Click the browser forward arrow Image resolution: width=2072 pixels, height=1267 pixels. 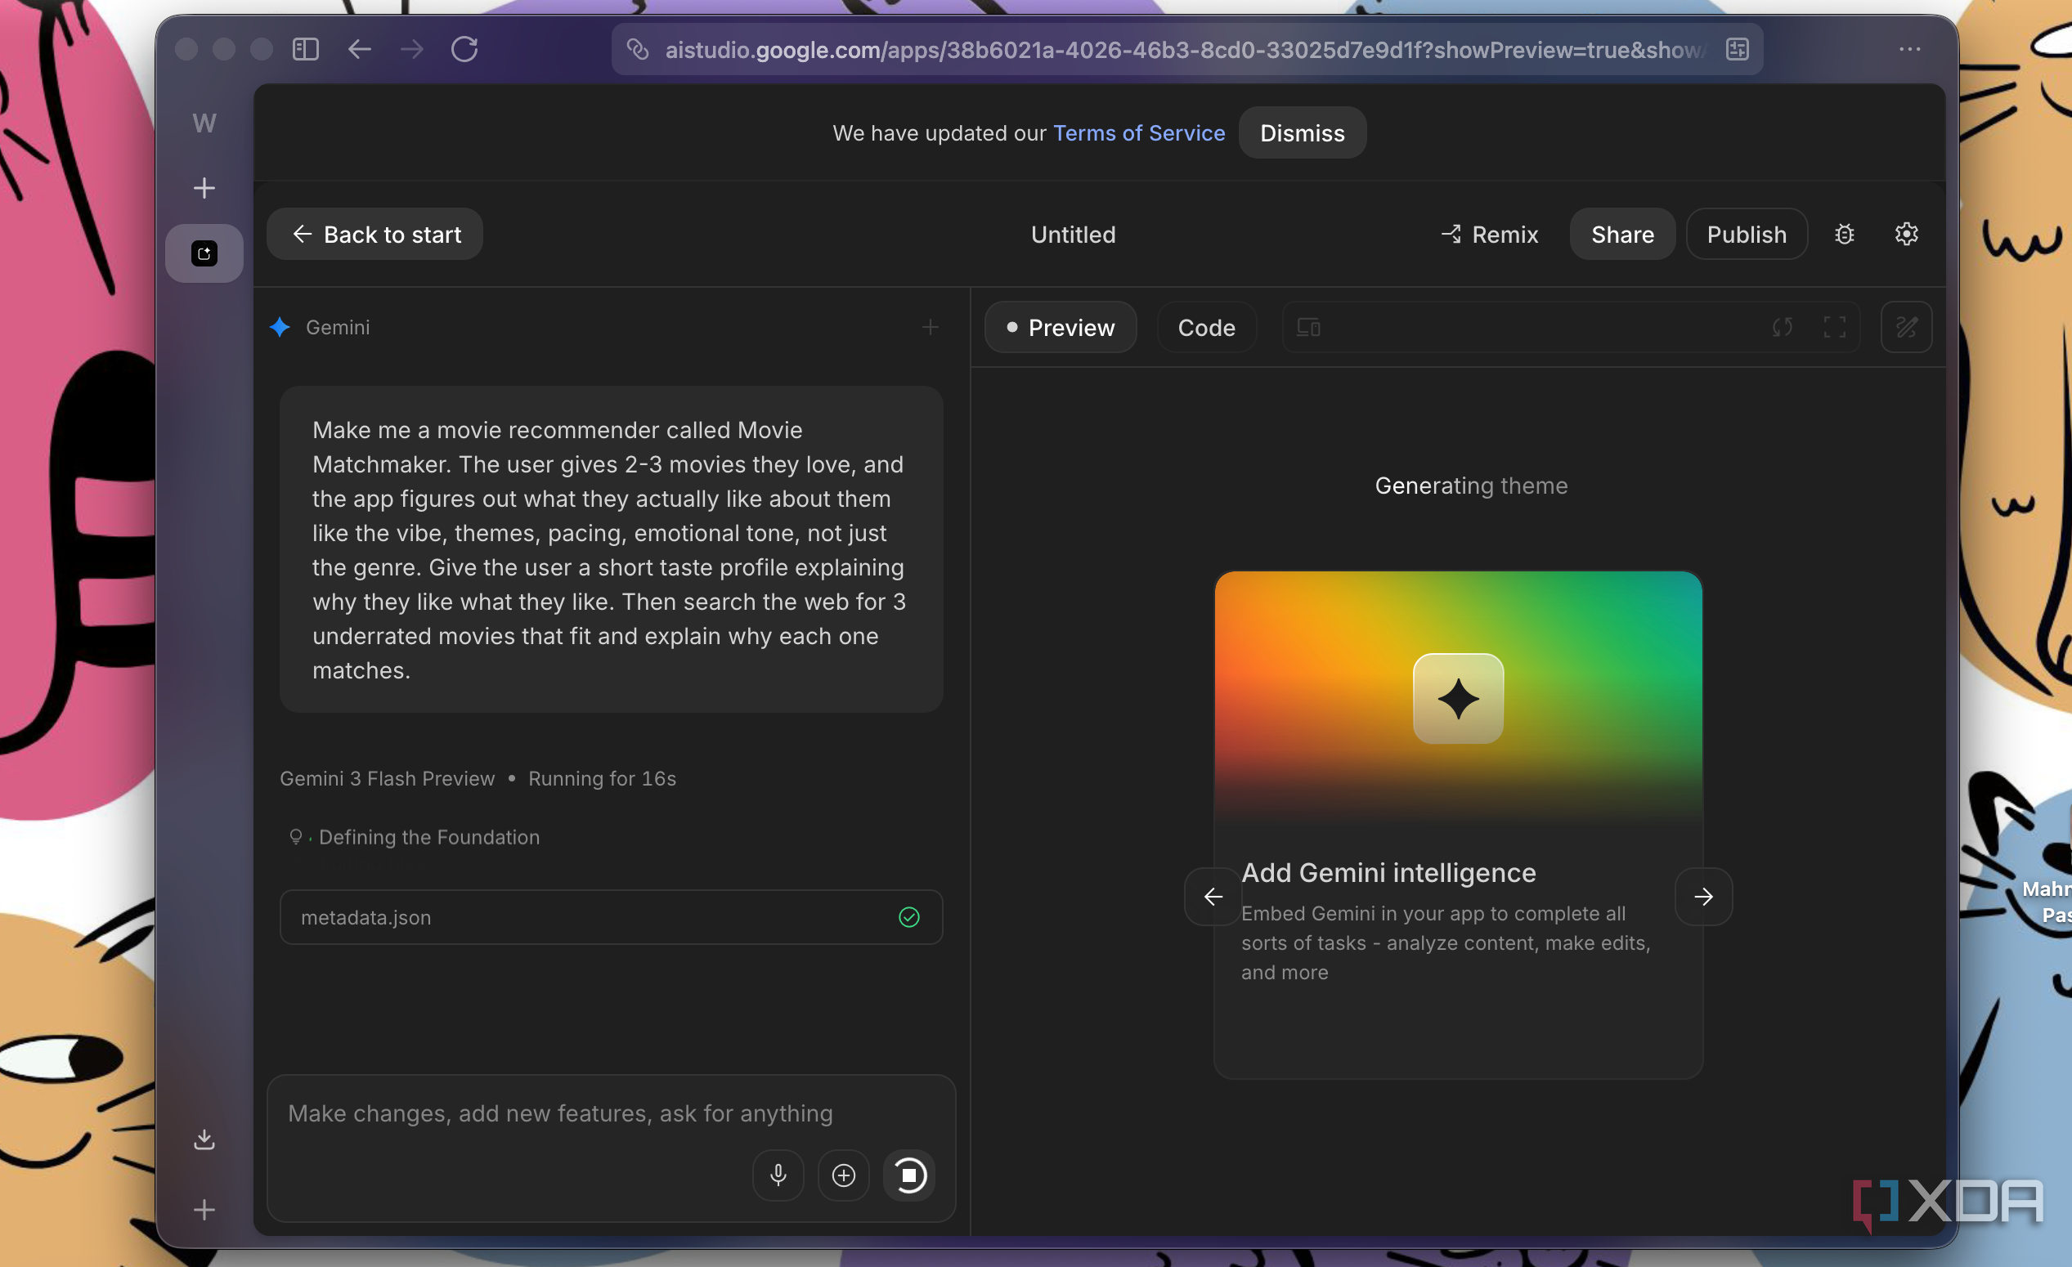click(x=412, y=49)
